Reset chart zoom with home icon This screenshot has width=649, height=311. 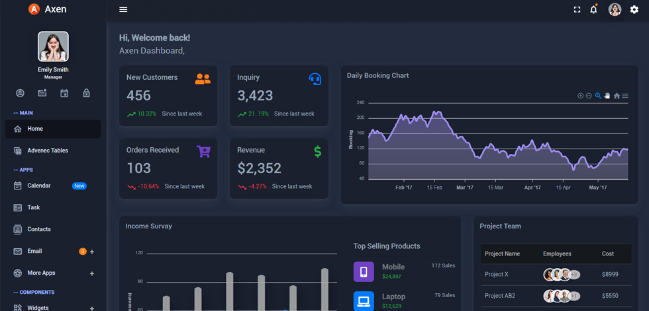coord(617,96)
